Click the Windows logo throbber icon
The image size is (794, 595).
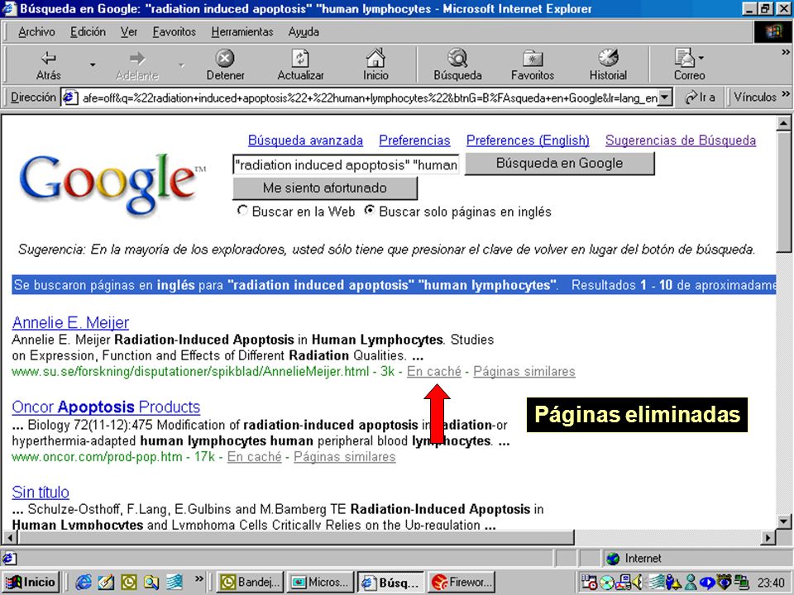pyautogui.click(x=772, y=32)
